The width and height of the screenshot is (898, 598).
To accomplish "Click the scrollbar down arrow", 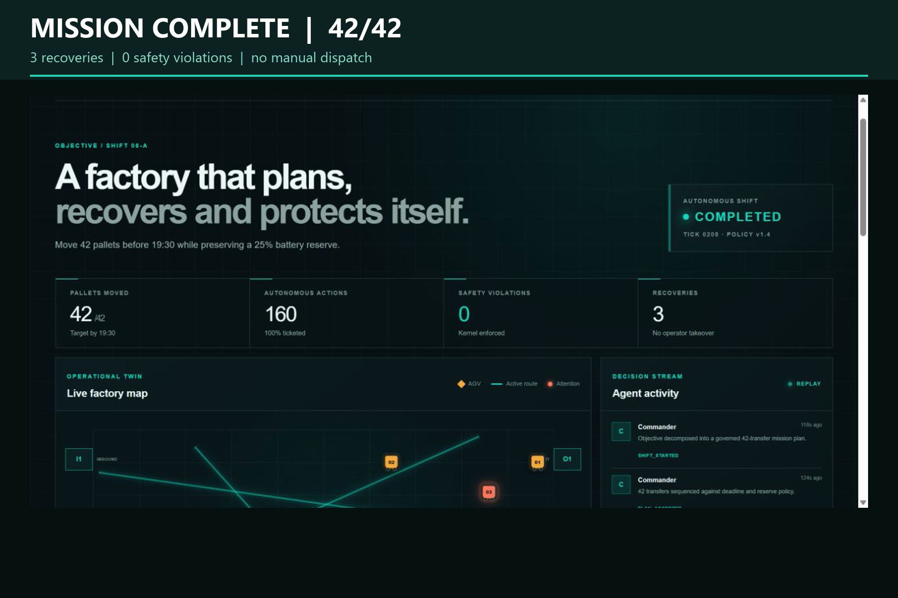I will (x=863, y=502).
